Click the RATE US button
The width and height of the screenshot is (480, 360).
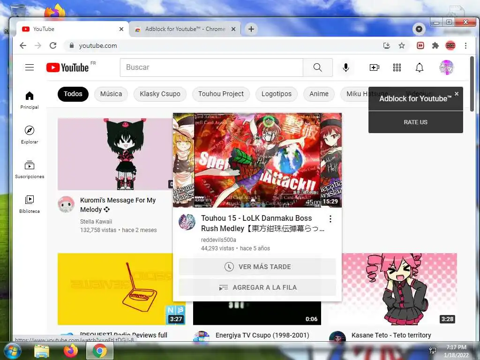(x=415, y=122)
